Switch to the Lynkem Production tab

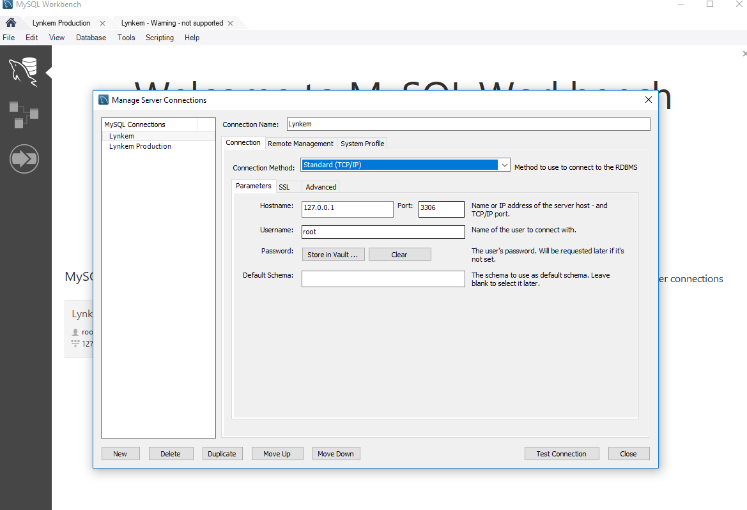point(61,23)
